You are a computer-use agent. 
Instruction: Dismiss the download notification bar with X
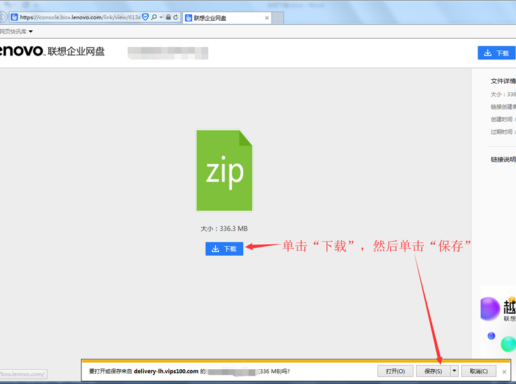click(504, 372)
